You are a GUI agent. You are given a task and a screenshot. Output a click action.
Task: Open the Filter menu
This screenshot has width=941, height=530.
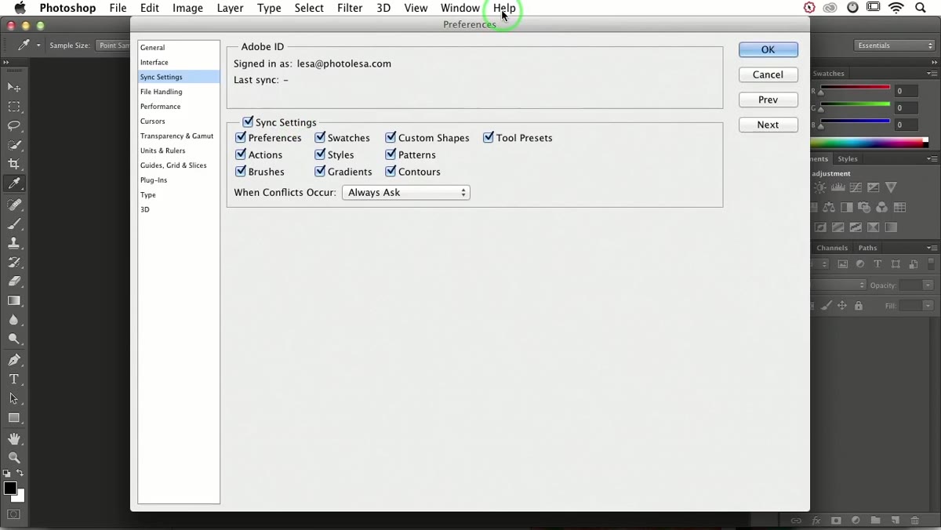pos(350,8)
